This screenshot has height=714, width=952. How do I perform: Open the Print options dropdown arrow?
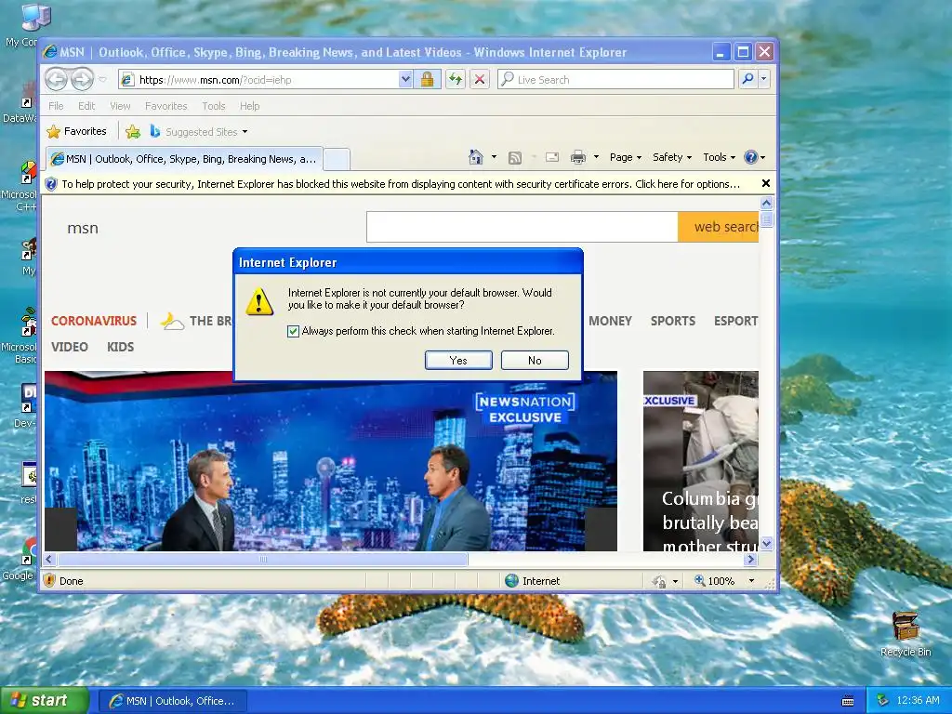[596, 157]
